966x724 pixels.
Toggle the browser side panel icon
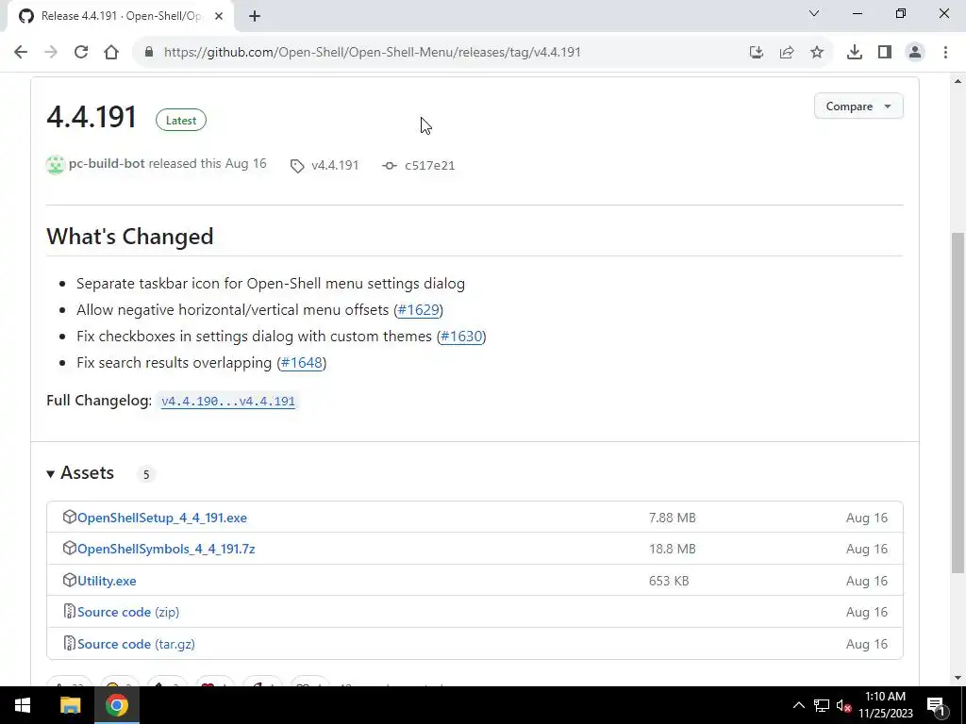pos(885,53)
